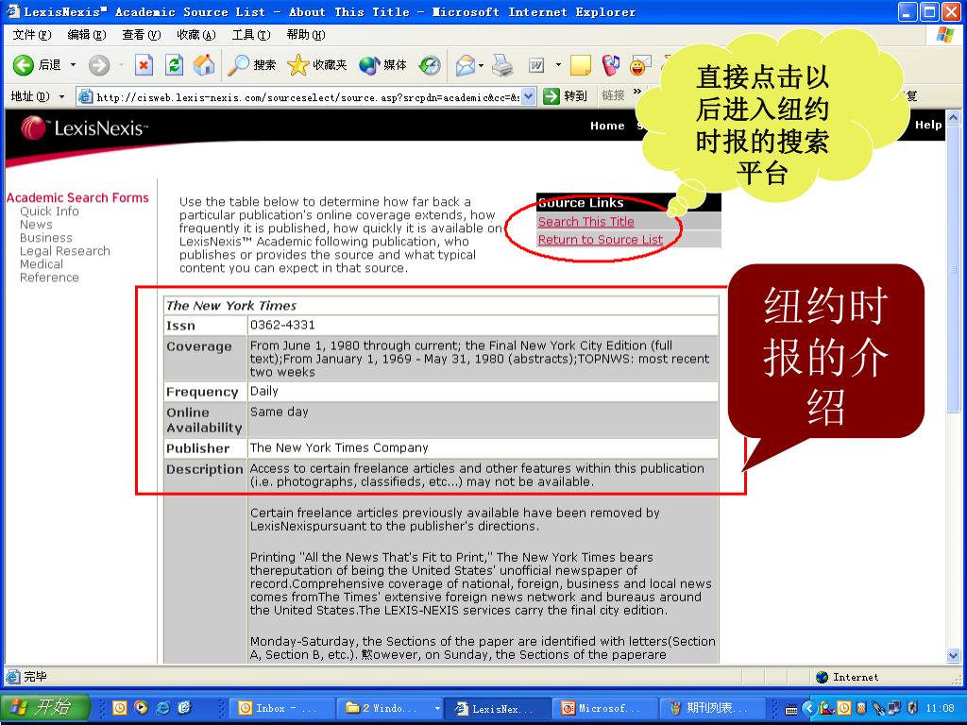Open the fourth quick launch icon after IE
Screen dimensions: 967x725
coord(184,708)
